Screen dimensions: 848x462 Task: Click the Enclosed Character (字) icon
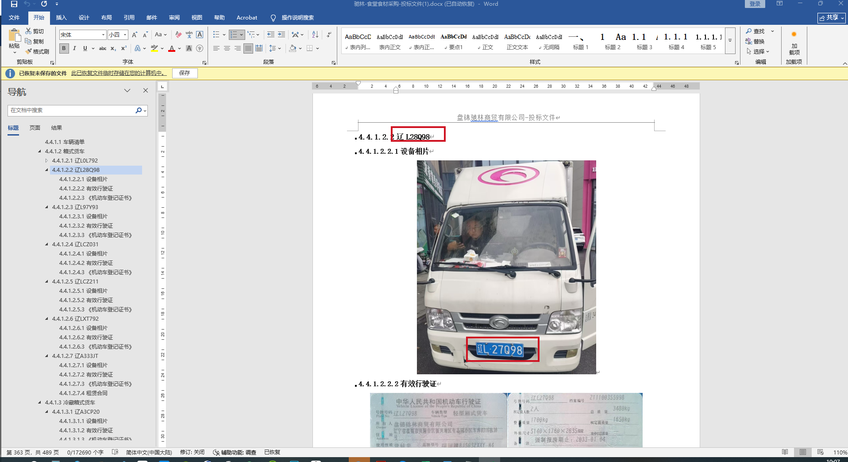coord(200,48)
